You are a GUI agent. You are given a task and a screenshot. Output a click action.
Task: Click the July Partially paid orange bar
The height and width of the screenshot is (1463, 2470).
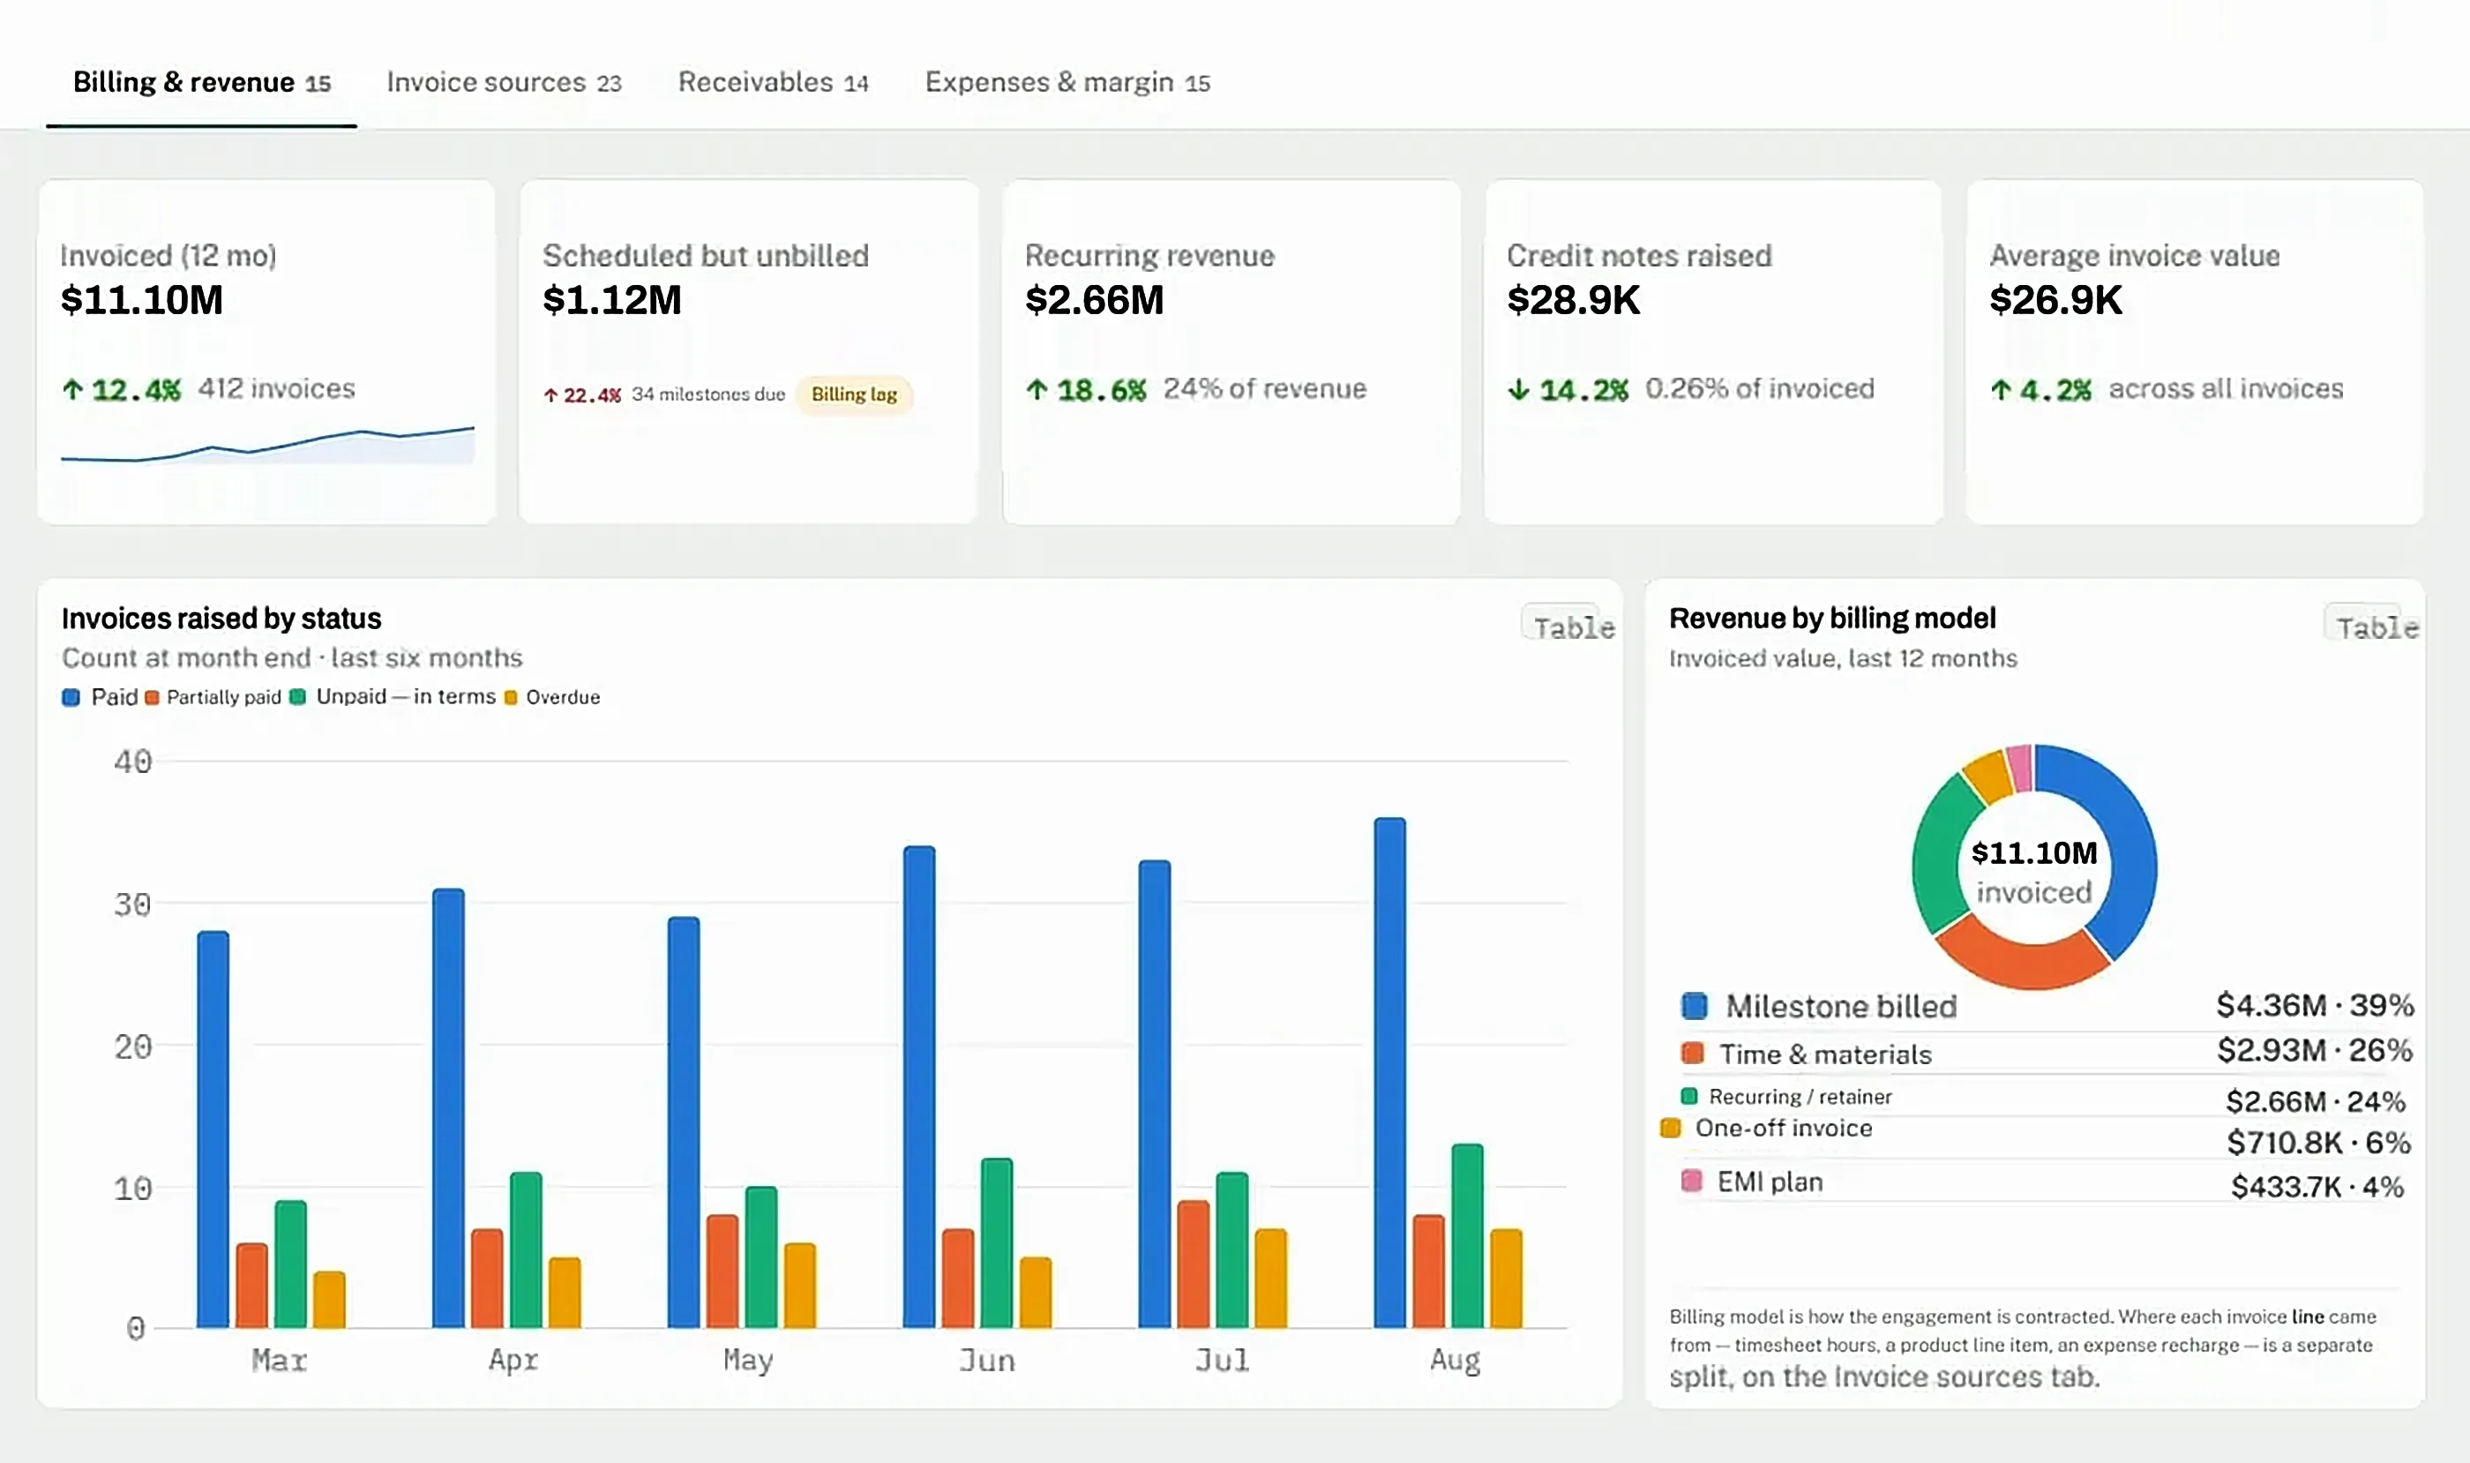1194,1264
